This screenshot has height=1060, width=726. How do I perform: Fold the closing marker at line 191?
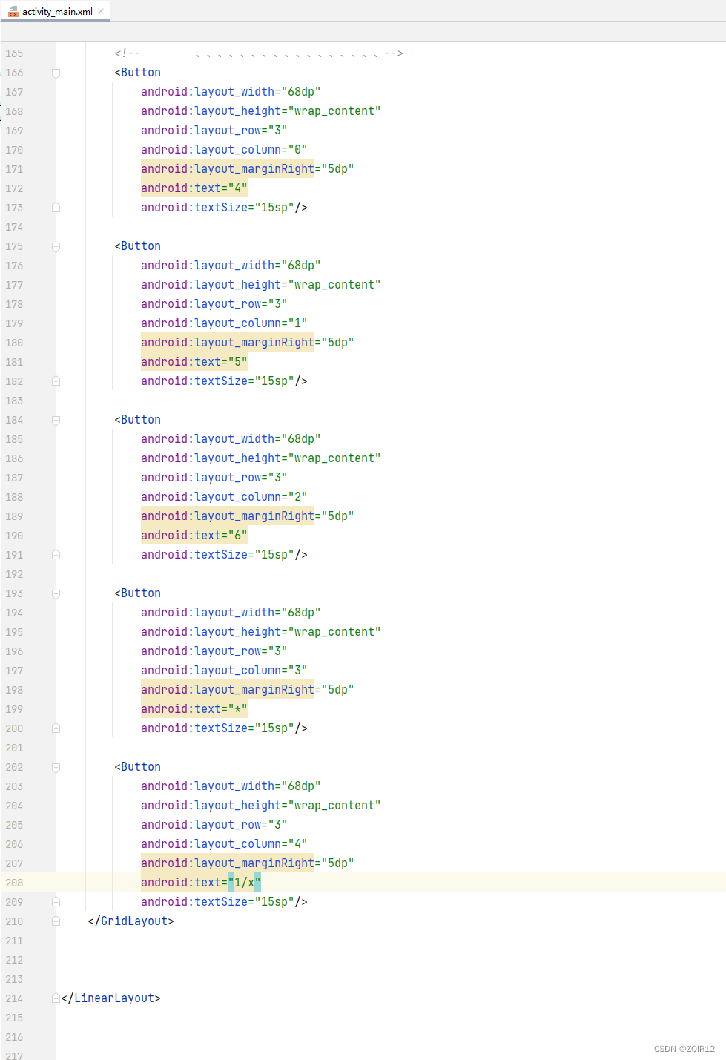point(56,555)
